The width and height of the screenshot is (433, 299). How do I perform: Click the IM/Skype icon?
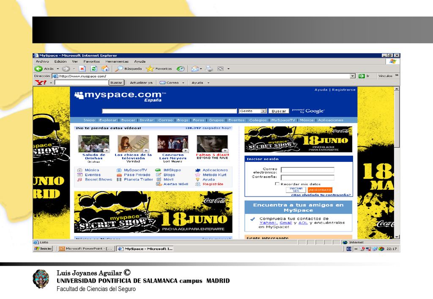click(158, 170)
